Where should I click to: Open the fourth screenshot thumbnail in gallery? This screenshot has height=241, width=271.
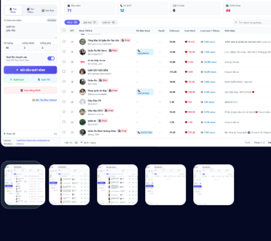point(165,185)
